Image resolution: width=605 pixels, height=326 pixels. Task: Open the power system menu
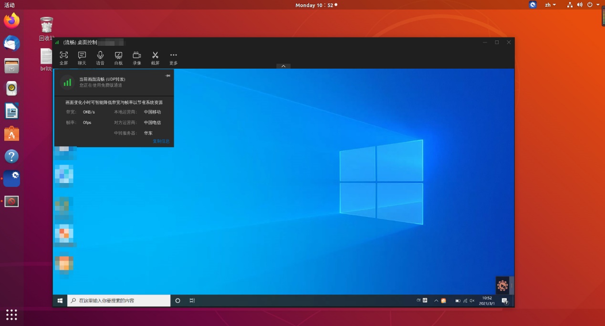(x=593, y=5)
